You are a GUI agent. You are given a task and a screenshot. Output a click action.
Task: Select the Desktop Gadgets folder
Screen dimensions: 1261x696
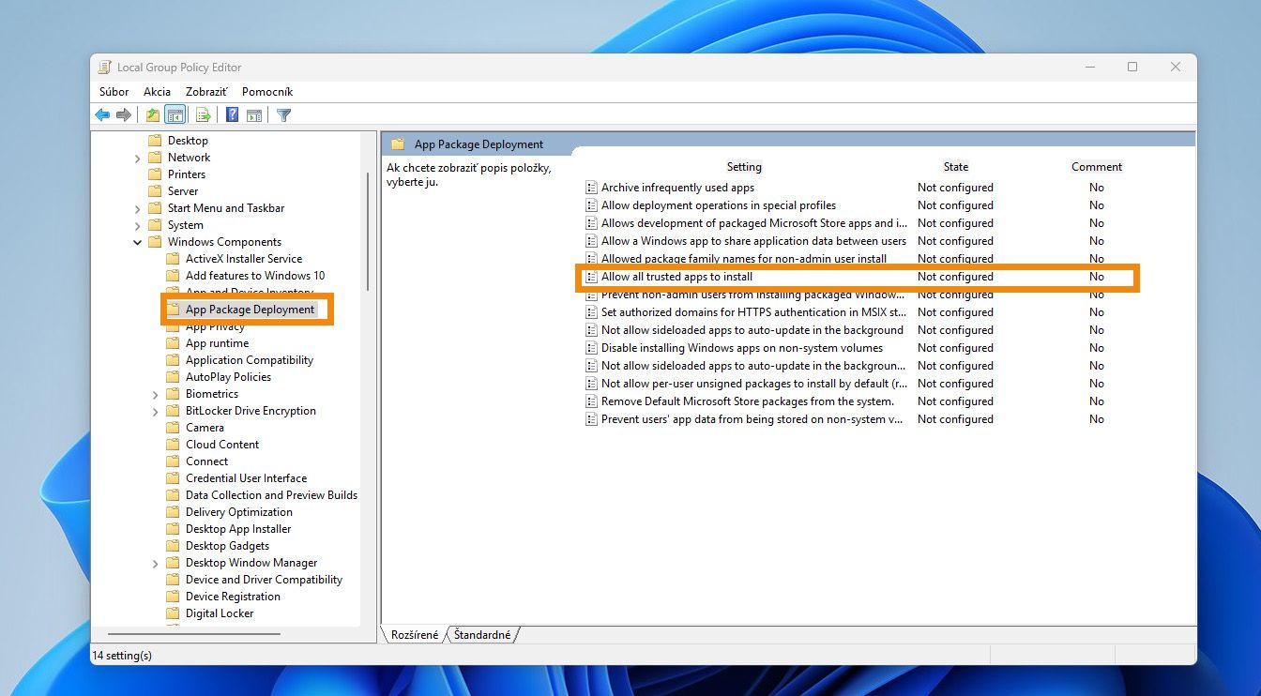tap(227, 546)
